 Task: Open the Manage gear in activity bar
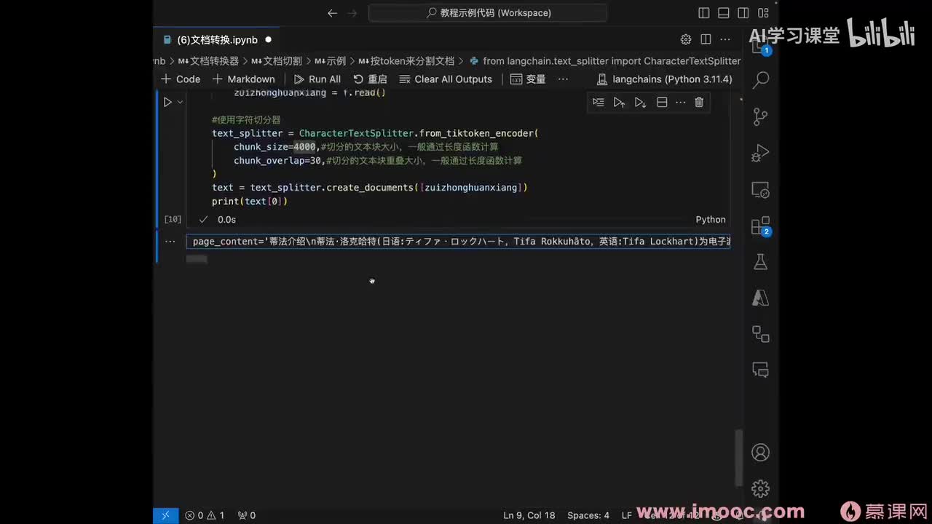tap(761, 488)
